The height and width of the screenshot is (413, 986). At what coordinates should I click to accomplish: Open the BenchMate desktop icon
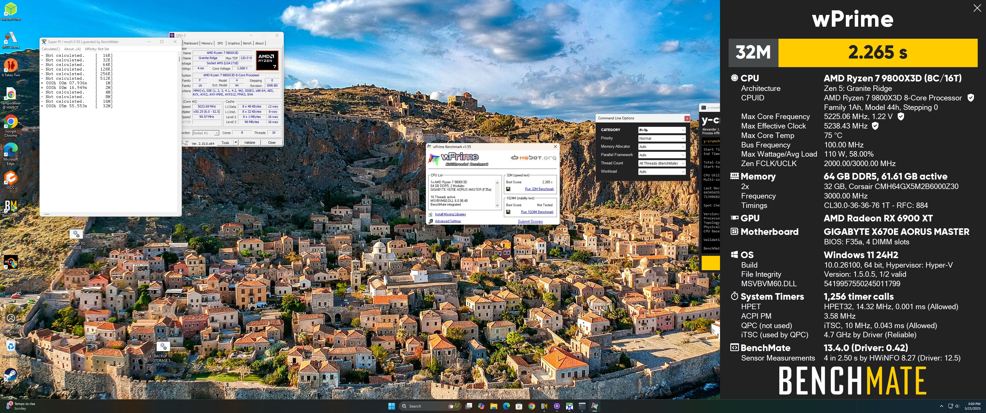click(11, 209)
